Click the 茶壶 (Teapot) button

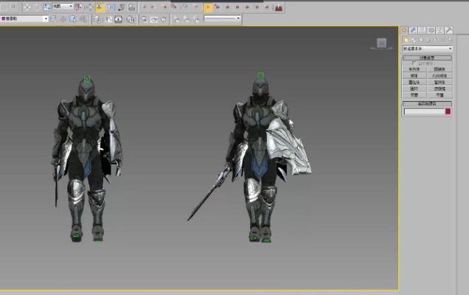tap(414, 95)
